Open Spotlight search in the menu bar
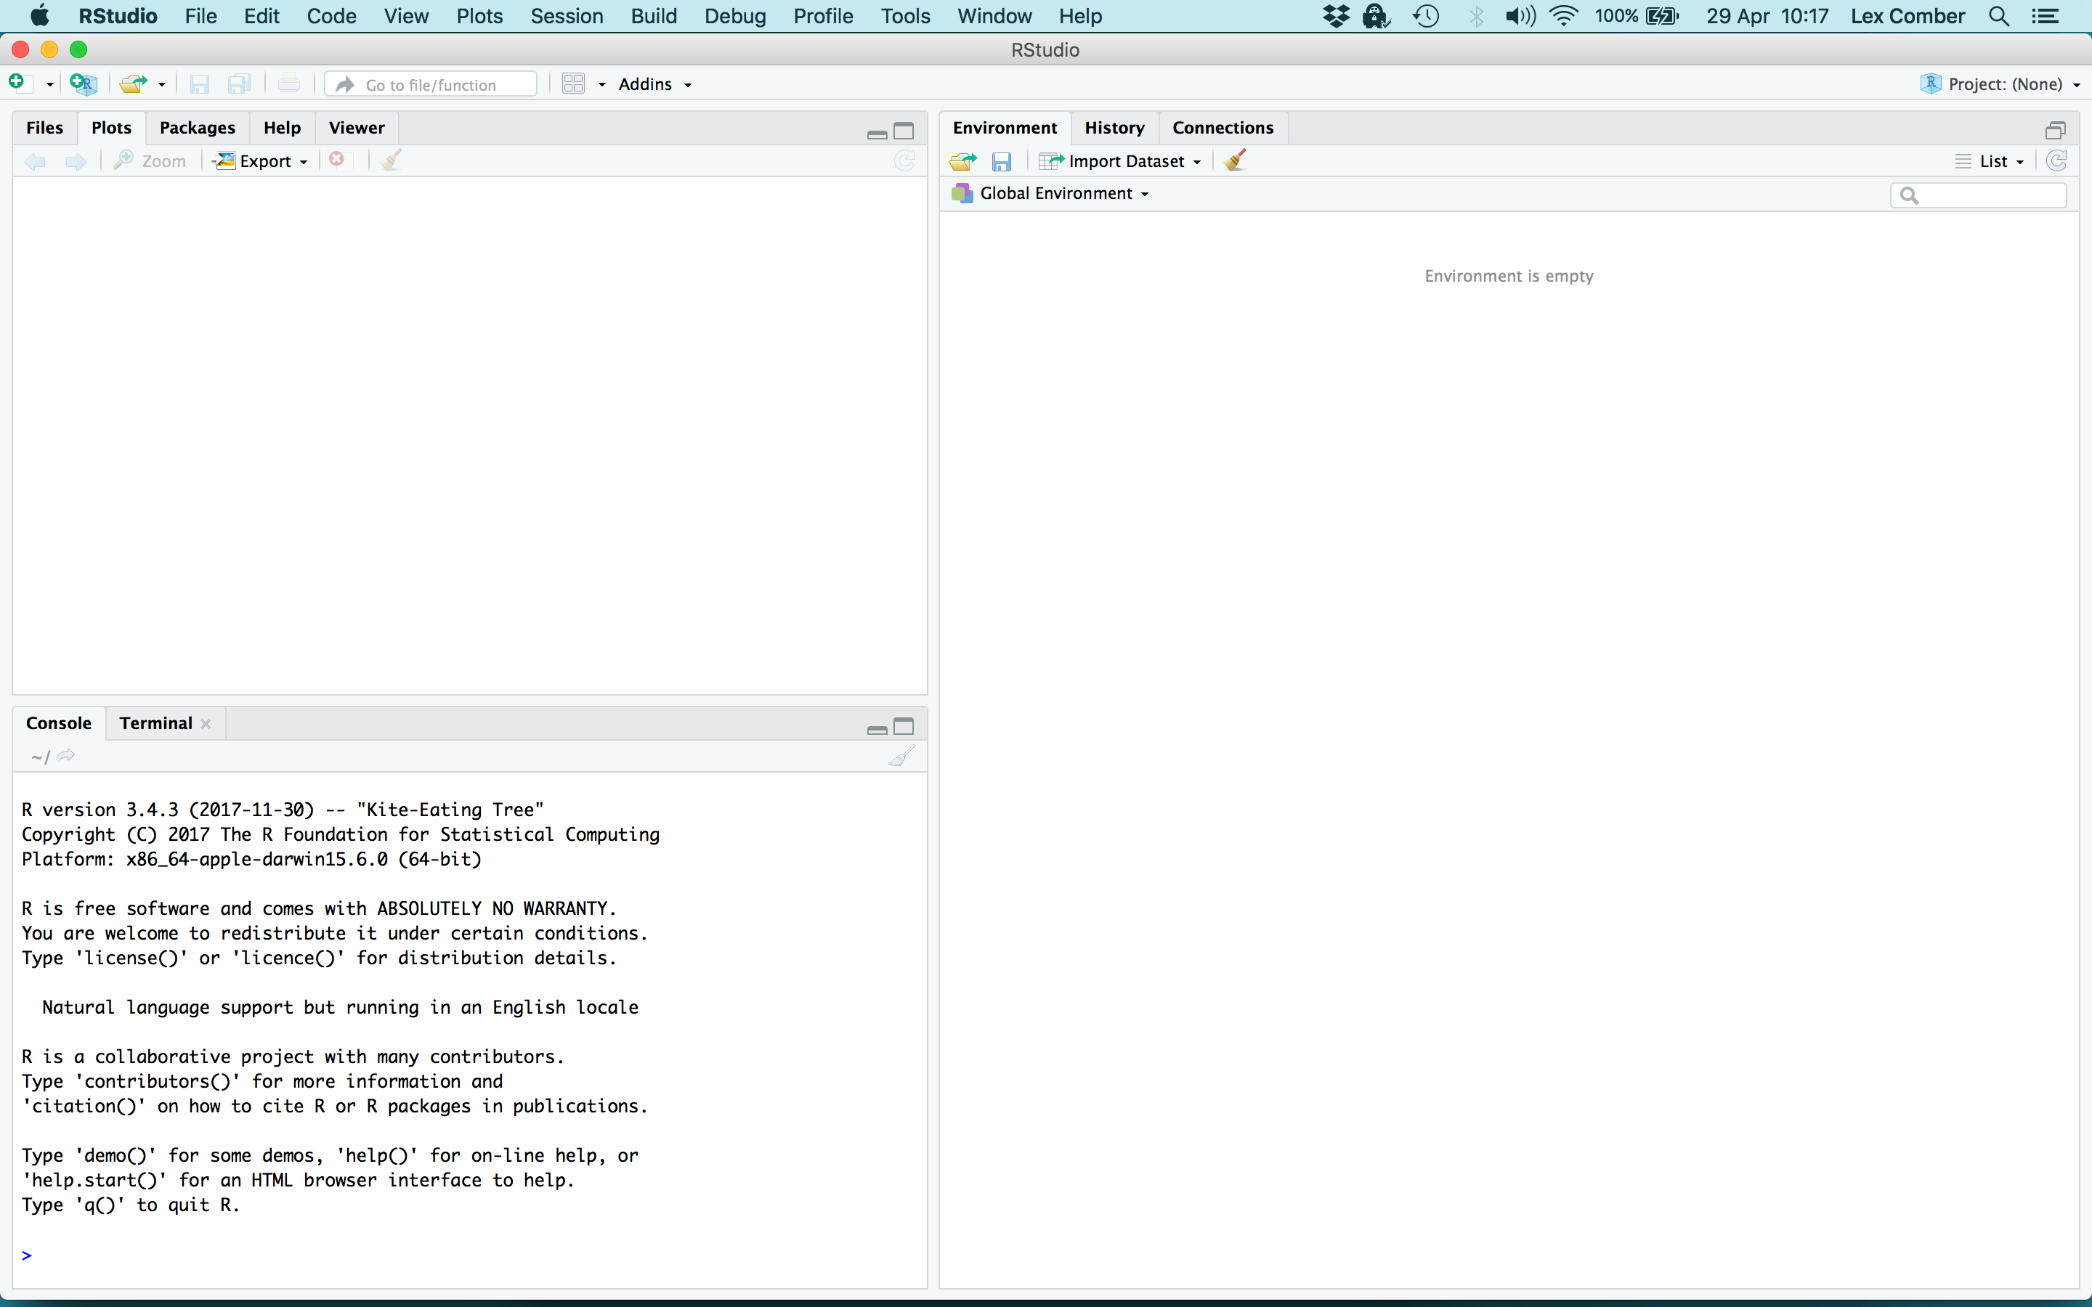Screen dimensions: 2092x1307 coord(1998,15)
